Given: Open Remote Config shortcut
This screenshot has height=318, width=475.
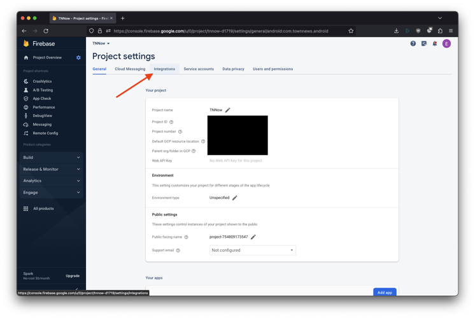Looking at the screenshot, I should [45, 133].
